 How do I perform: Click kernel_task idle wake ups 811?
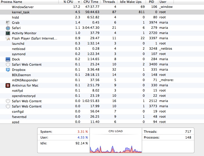point(142,12)
